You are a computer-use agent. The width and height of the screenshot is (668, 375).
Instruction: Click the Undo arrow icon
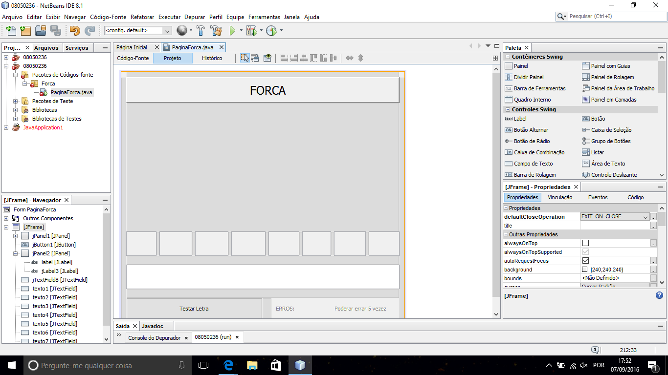(75, 30)
